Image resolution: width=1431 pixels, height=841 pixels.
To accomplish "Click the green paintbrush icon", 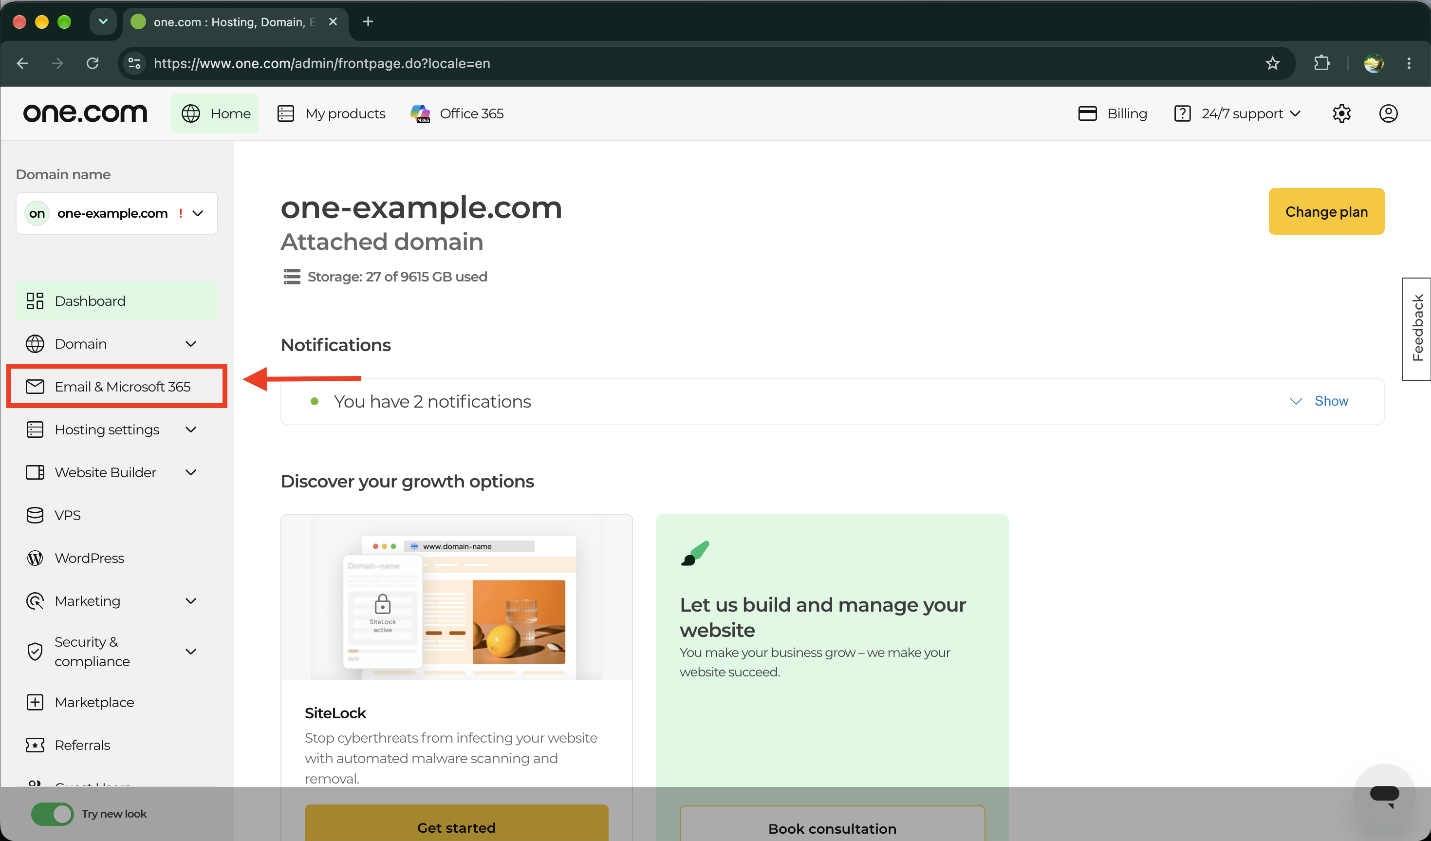I will (695, 553).
